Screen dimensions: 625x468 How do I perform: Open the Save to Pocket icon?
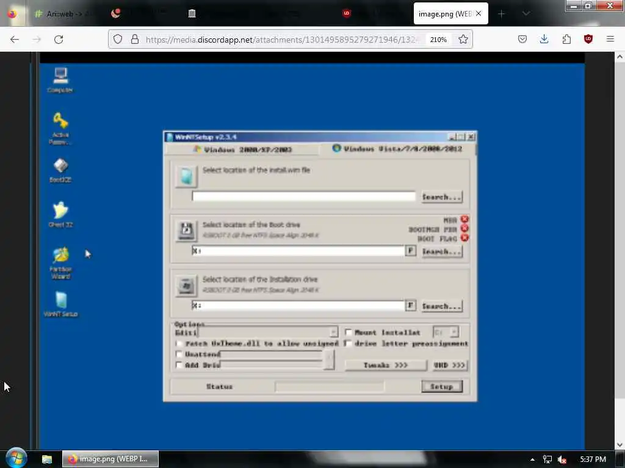[x=522, y=39]
